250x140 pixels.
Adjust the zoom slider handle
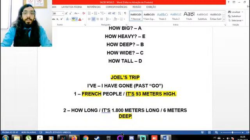(x=232, y=132)
